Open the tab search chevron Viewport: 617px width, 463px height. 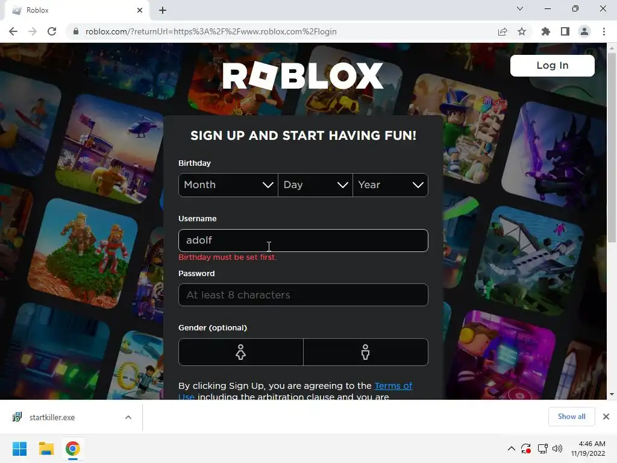point(520,8)
